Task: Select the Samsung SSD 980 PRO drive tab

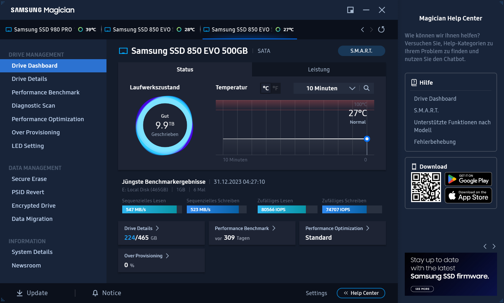Action: (x=51, y=30)
